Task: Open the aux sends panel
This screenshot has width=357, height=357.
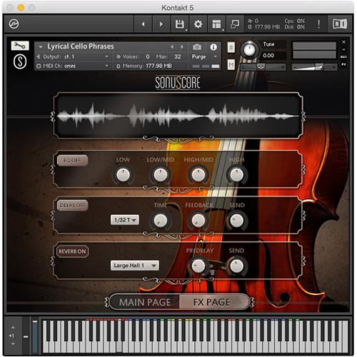Action: 343,57
